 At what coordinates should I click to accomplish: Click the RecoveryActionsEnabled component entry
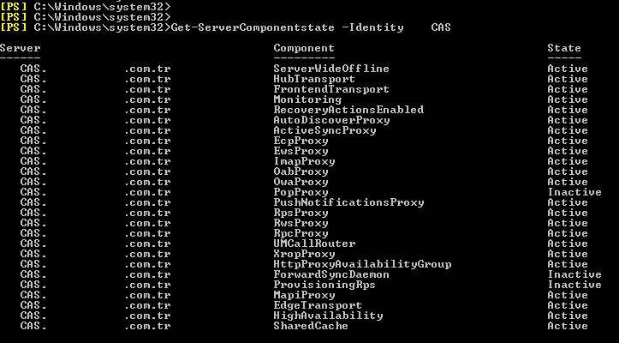[348, 110]
